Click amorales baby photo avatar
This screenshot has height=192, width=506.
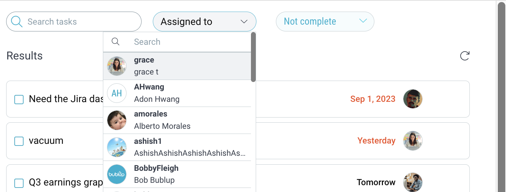click(x=117, y=120)
